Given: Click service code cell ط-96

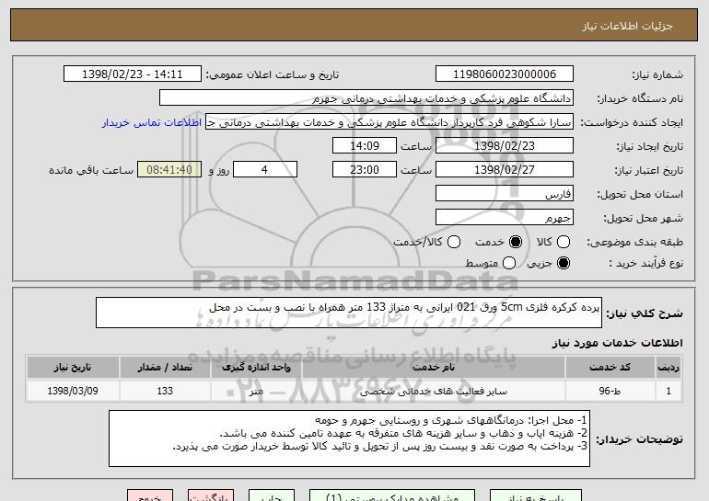Looking at the screenshot, I should (610, 391).
